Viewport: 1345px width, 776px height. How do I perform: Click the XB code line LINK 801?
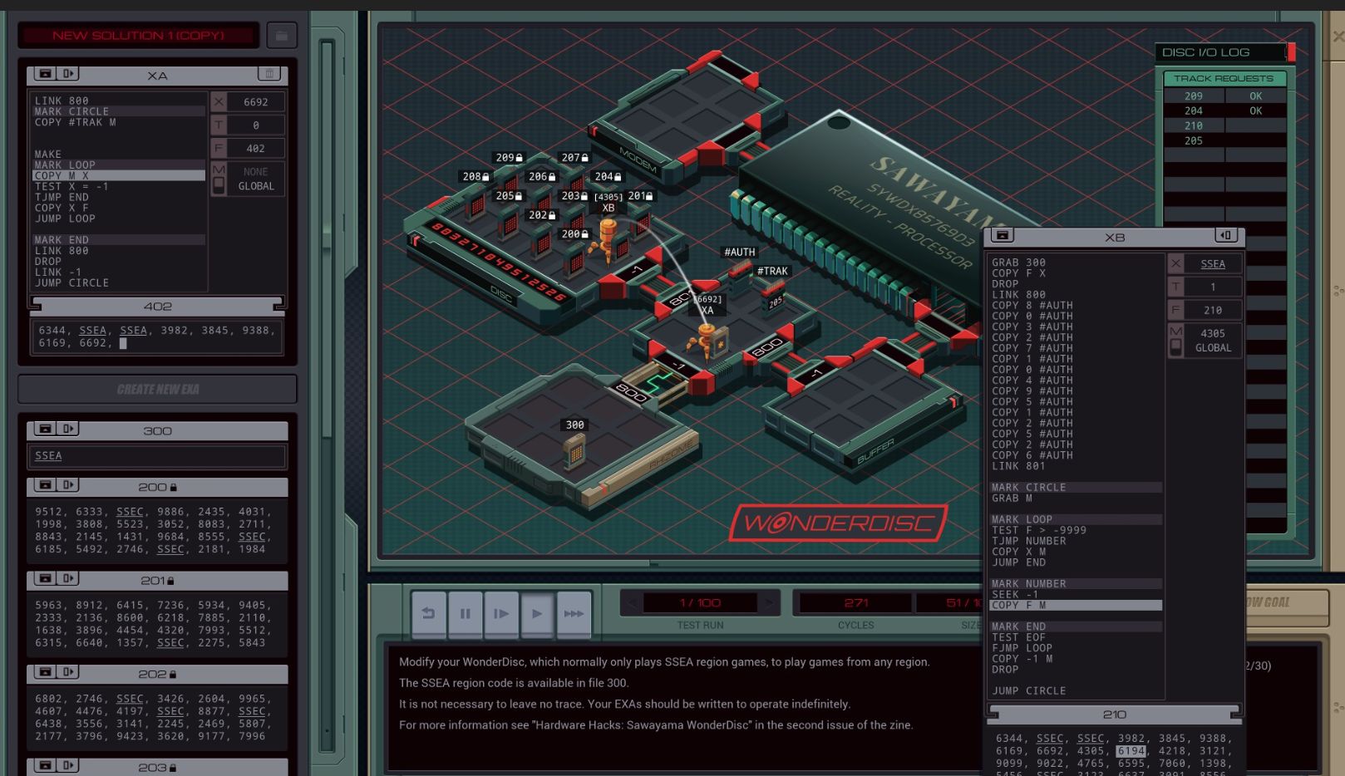pyautogui.click(x=1018, y=466)
